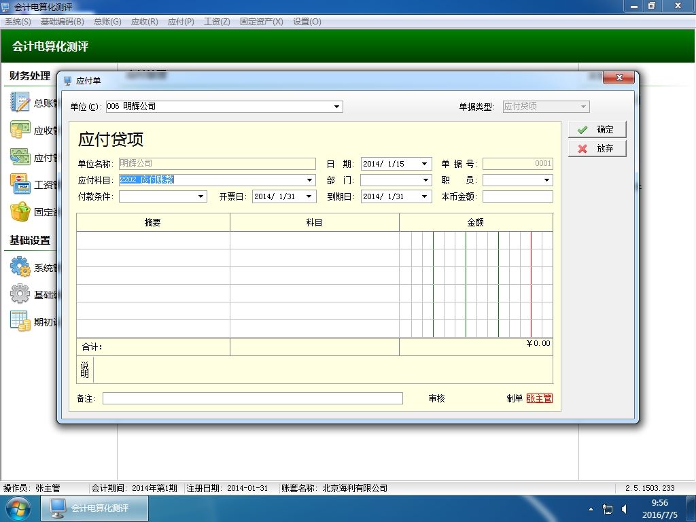Open the 应收 receivables sidebar icon
696x522 pixels.
tap(20, 130)
